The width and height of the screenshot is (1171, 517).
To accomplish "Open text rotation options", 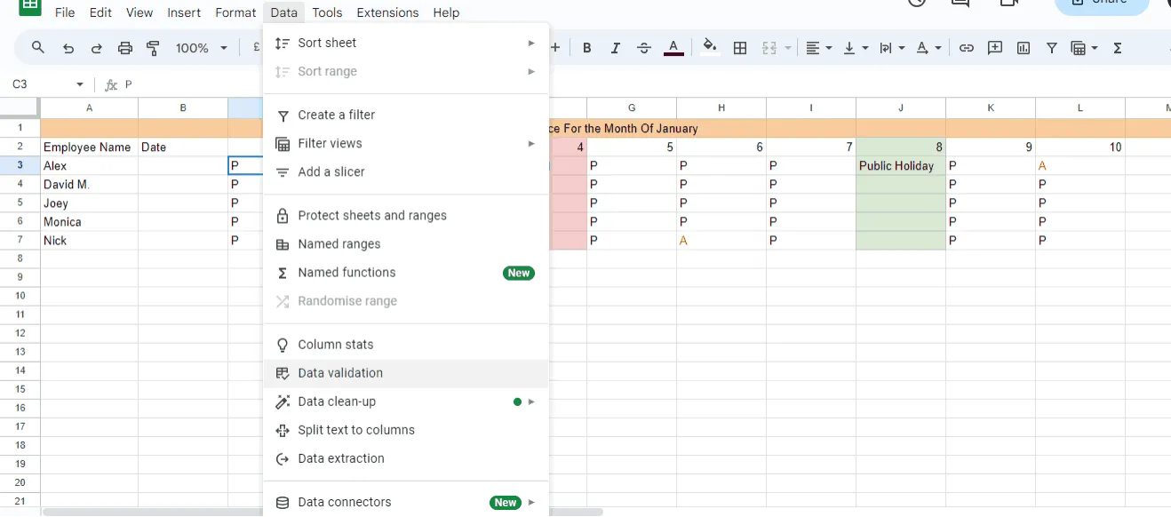I will tap(928, 48).
